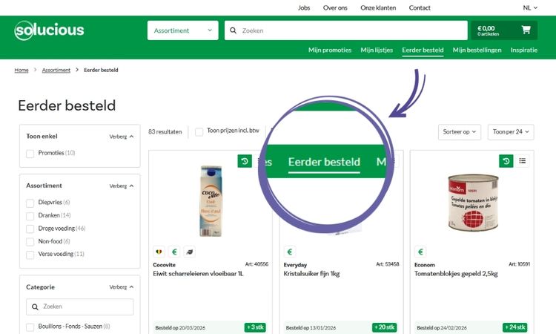Click the Solucious logo
Image resolution: width=556 pixels, height=334 pixels.
[49, 30]
